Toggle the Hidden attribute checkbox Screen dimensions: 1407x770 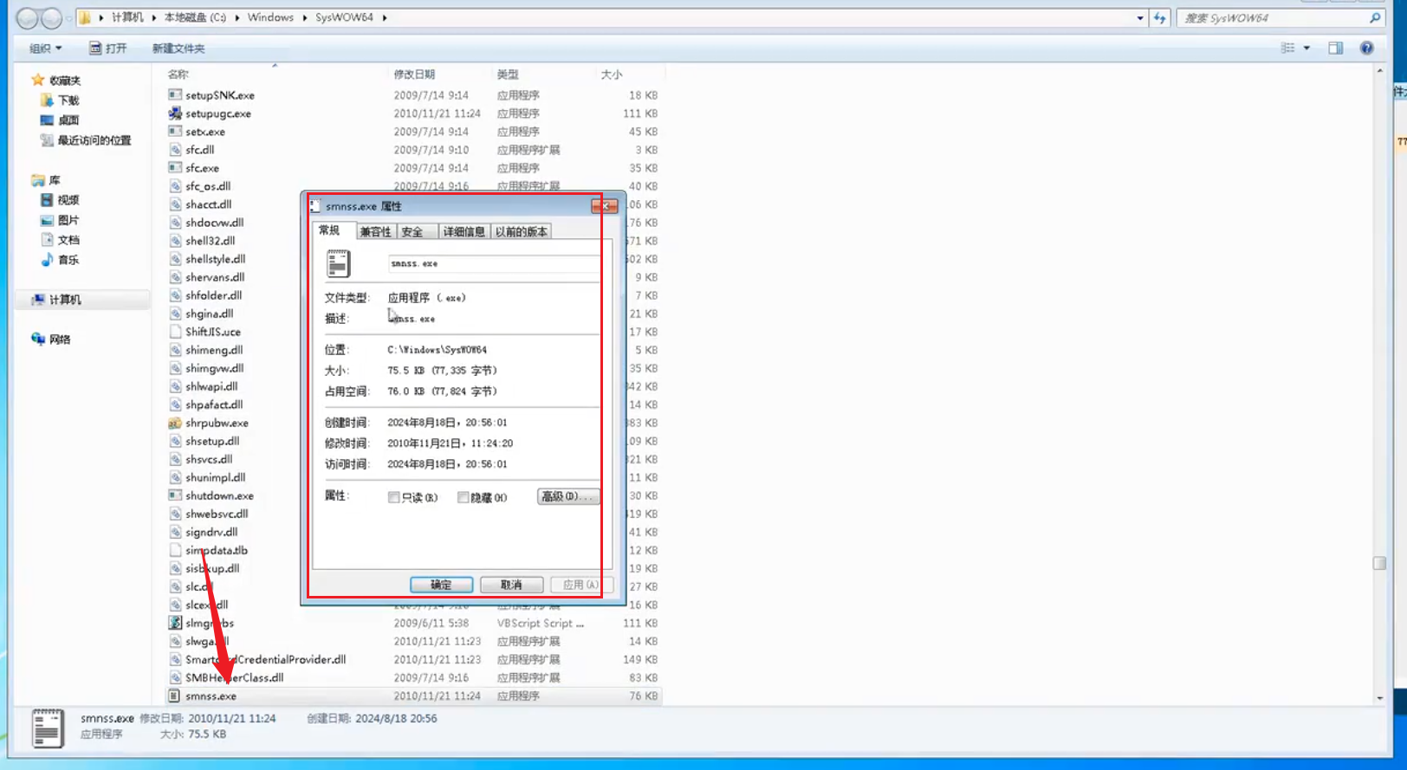[464, 497]
